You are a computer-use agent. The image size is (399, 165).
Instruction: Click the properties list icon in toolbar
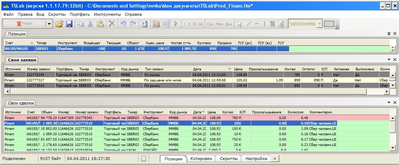[145, 24]
